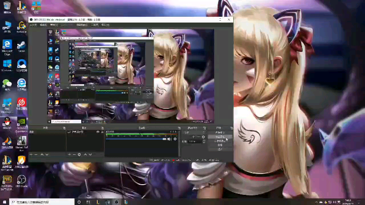
Task: Add a new source with the plus icon
Action: 69,154
